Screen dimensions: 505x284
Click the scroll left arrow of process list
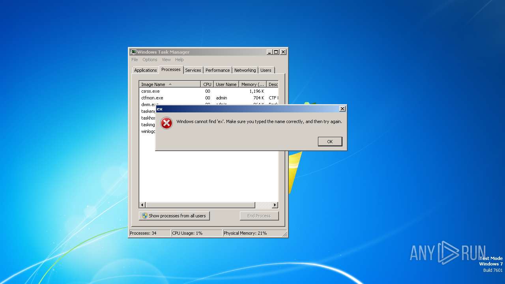click(142, 205)
